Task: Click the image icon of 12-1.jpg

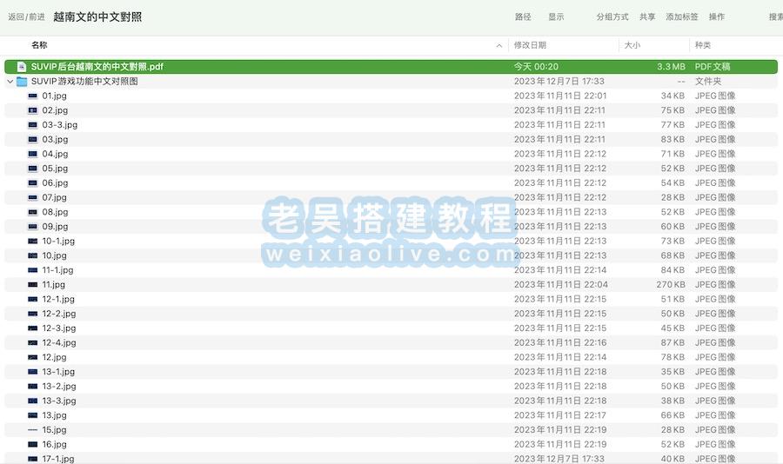Action: [x=33, y=299]
